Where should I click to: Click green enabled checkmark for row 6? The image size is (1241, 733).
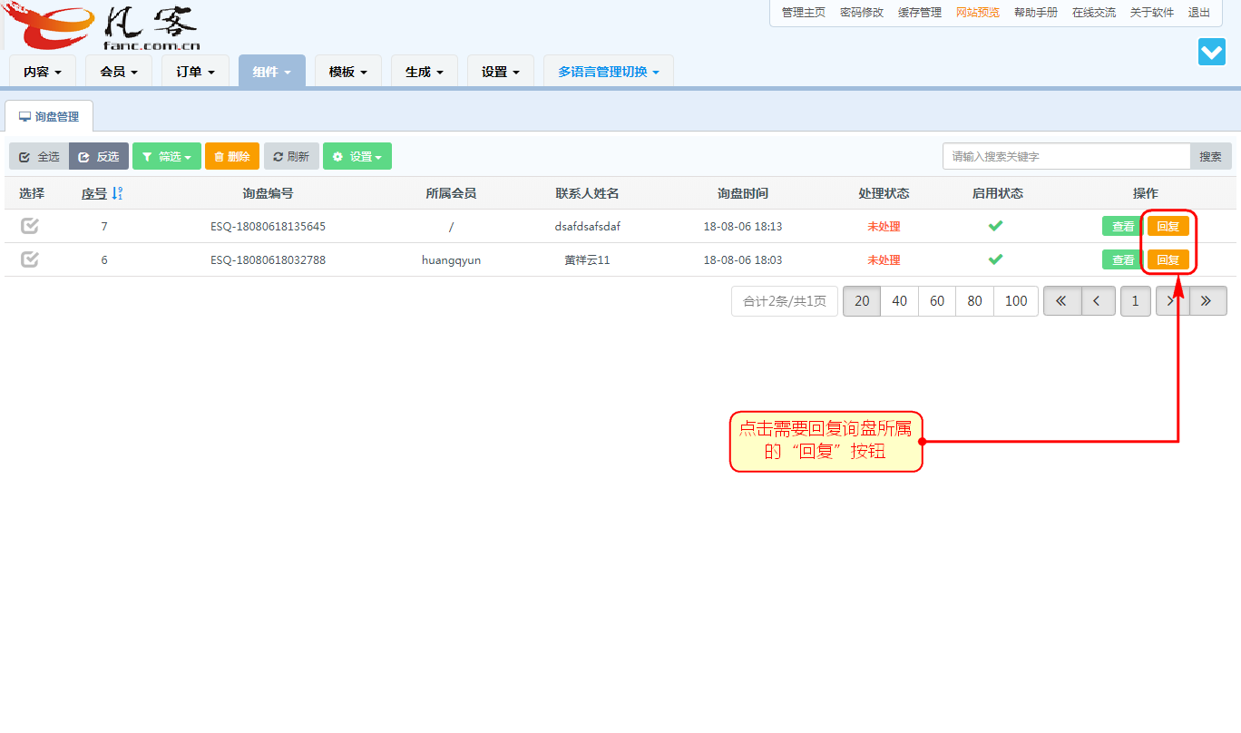tap(995, 259)
